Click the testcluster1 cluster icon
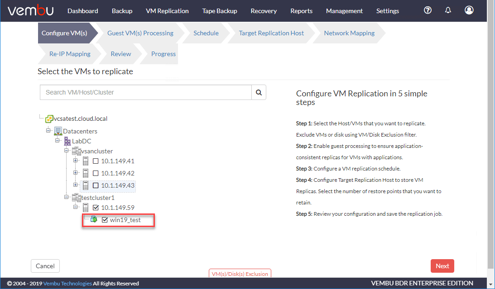 coord(77,198)
